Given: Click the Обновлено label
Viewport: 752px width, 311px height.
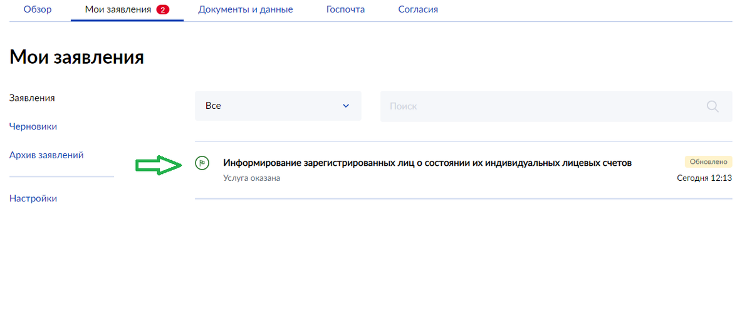Looking at the screenshot, I should pos(708,161).
